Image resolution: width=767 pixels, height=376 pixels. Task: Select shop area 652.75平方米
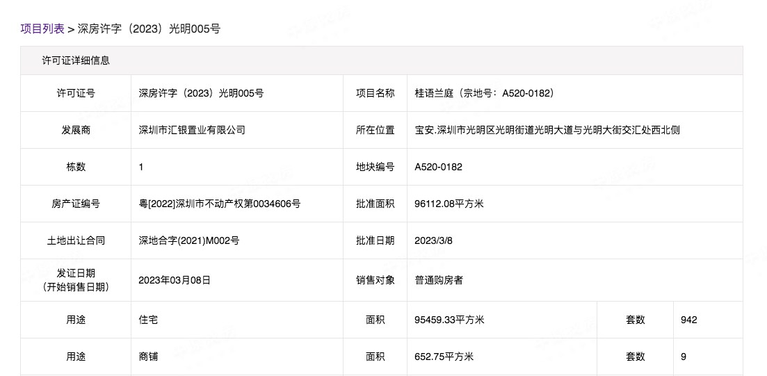click(x=444, y=357)
